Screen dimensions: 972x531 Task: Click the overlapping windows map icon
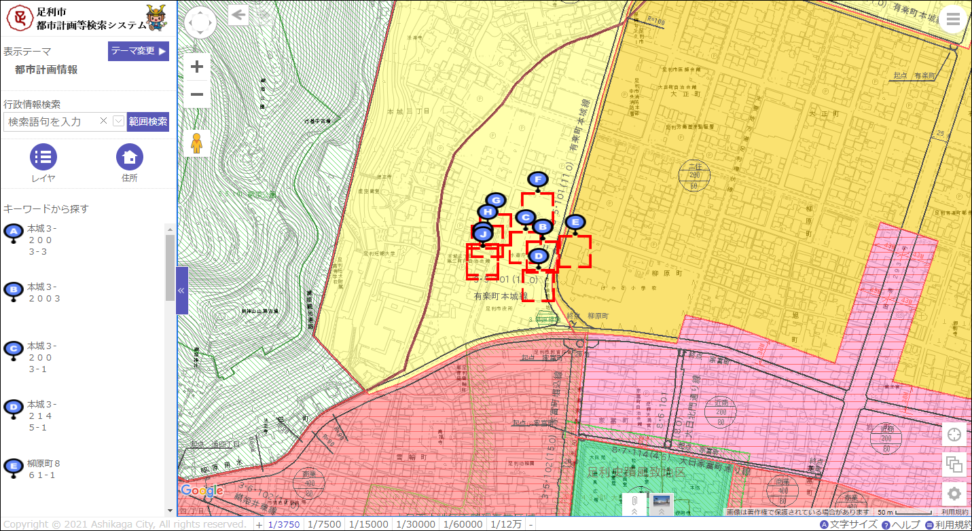click(x=954, y=464)
